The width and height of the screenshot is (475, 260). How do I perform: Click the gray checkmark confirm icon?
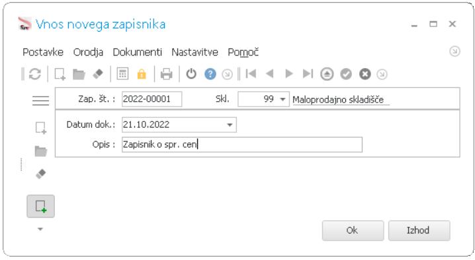tap(346, 74)
